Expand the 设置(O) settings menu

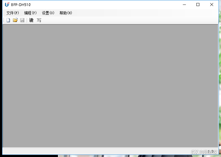pyautogui.click(x=48, y=13)
